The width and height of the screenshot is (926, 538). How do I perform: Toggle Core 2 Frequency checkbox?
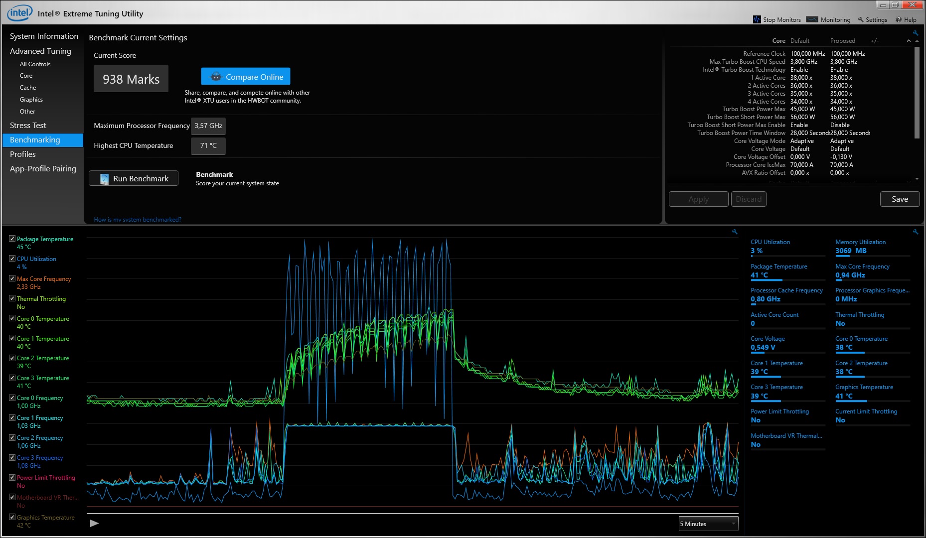click(x=12, y=437)
